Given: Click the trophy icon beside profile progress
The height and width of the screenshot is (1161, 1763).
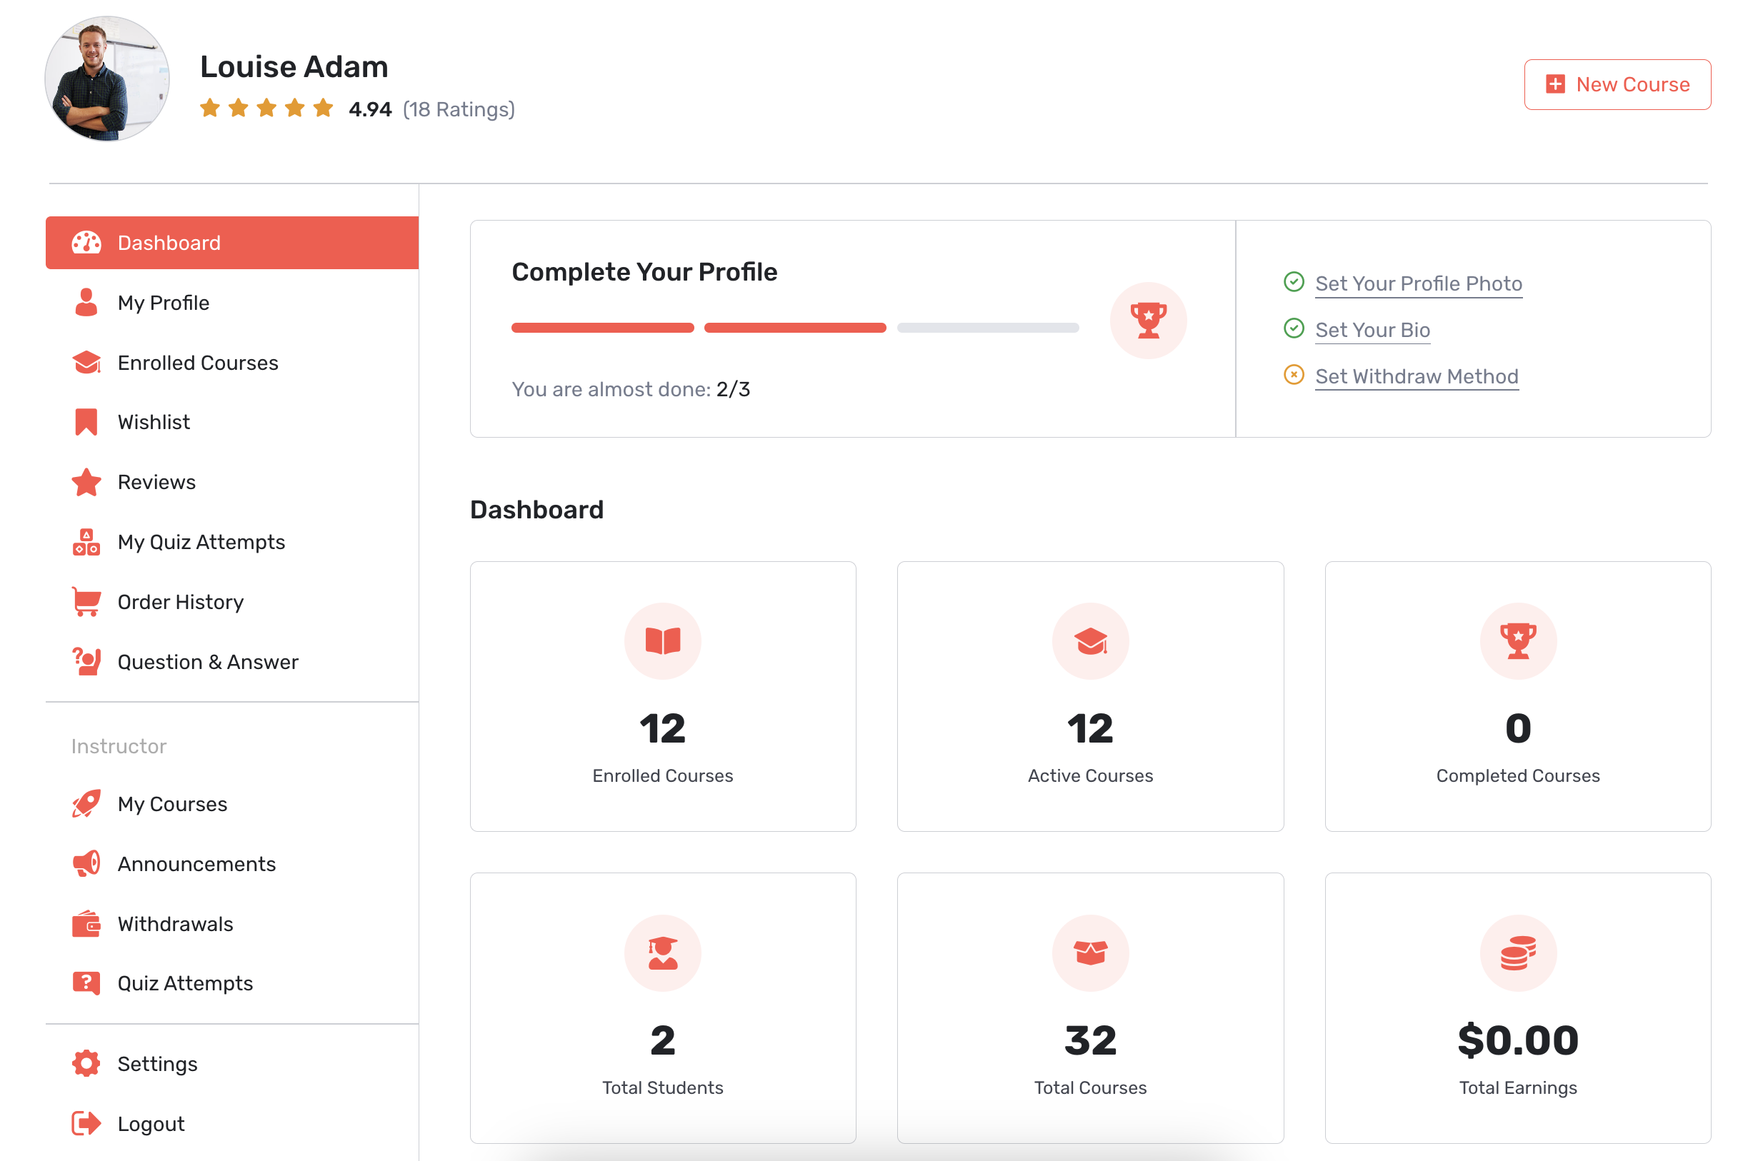Looking at the screenshot, I should click(x=1148, y=321).
